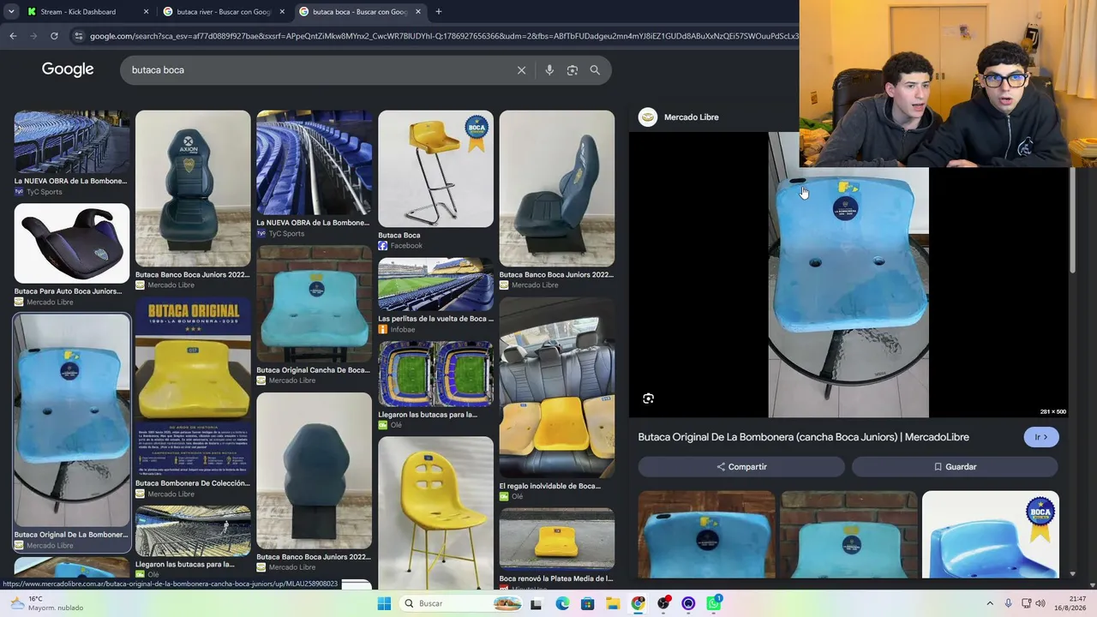Submit search with magnifier icon
The image size is (1097, 617).
[595, 70]
